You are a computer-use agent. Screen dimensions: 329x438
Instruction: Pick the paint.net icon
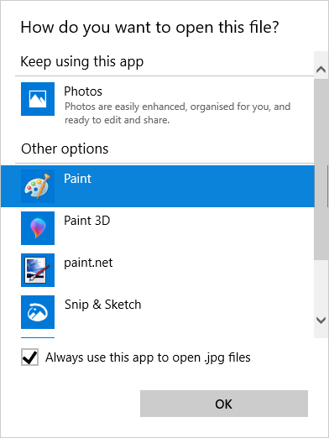coord(38,270)
